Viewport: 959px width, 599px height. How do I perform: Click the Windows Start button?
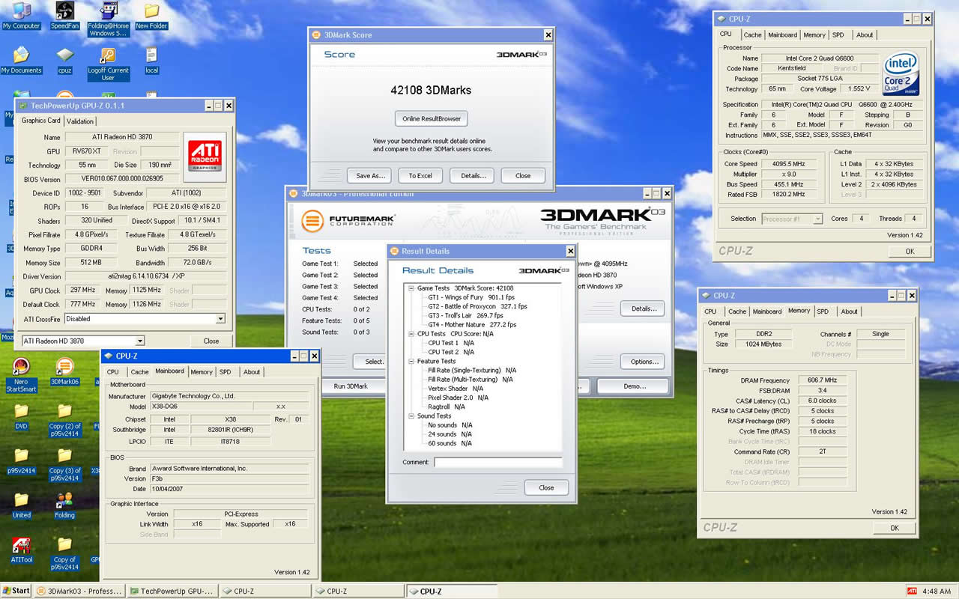point(16,591)
